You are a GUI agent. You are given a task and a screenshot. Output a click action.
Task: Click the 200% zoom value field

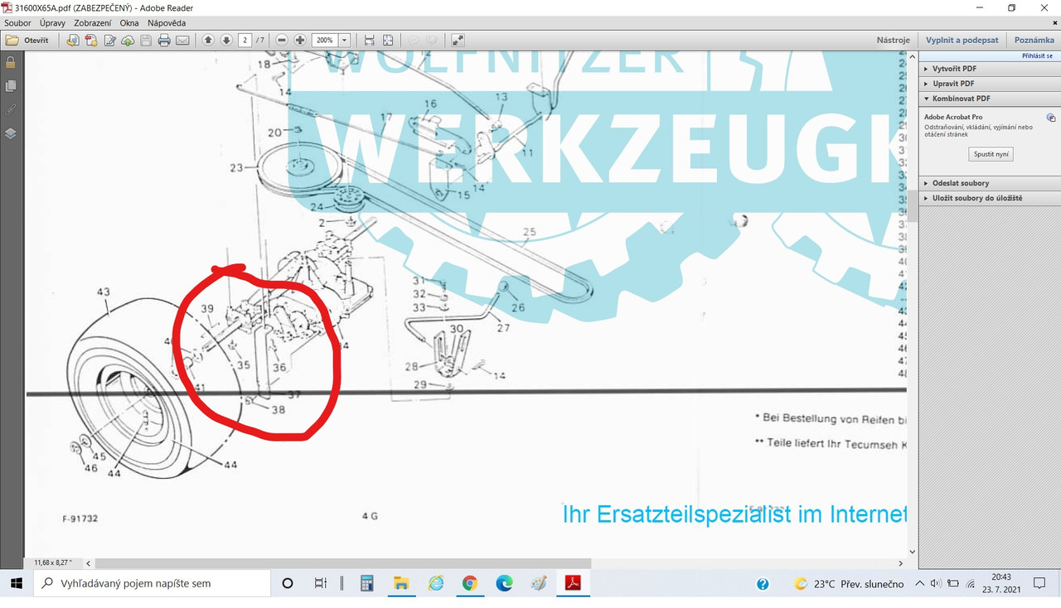coord(324,40)
